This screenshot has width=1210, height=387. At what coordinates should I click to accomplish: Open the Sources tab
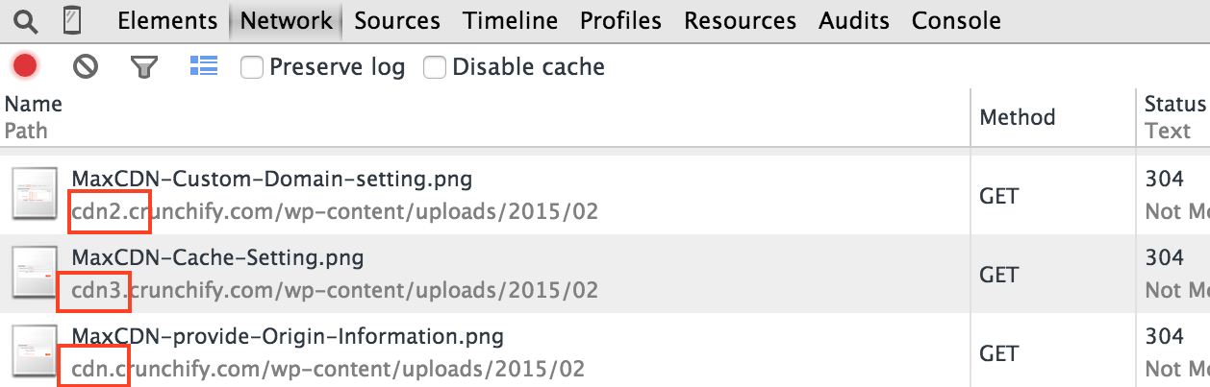(x=397, y=20)
